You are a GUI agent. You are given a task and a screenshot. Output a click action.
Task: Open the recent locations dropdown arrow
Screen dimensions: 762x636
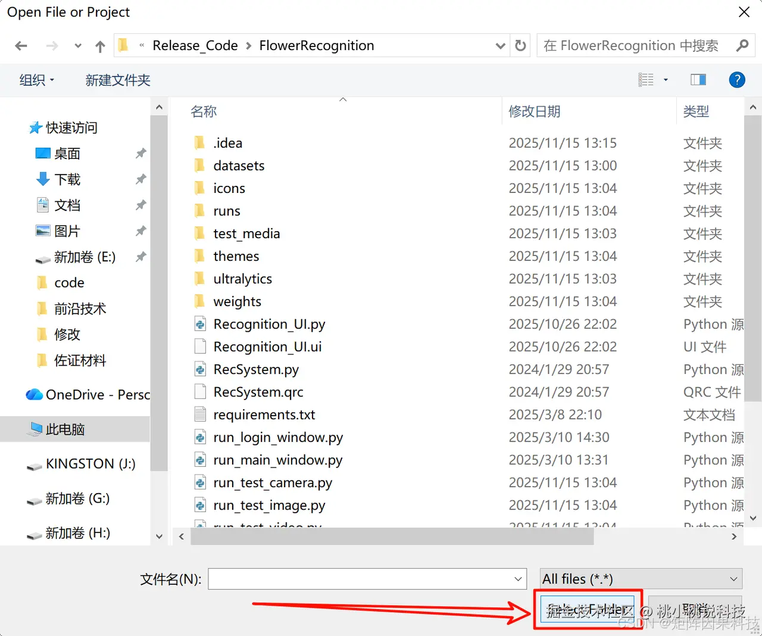click(x=78, y=46)
